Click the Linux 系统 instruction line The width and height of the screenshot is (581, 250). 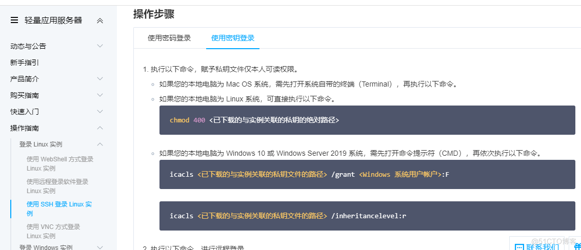coord(248,99)
